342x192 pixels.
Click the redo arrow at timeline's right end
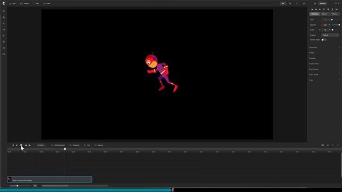(x=338, y=145)
